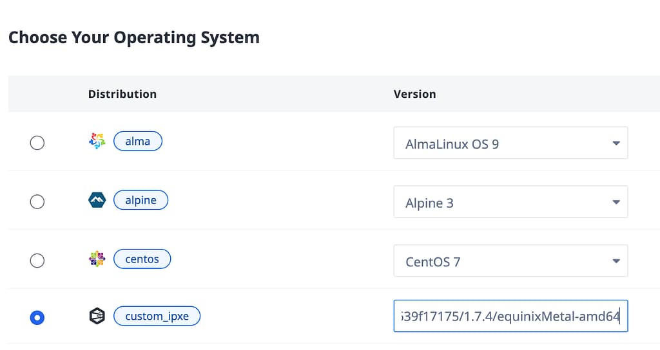Click the AlmaLinux logo icon
Image resolution: width=660 pixels, height=350 pixels.
pos(97,141)
